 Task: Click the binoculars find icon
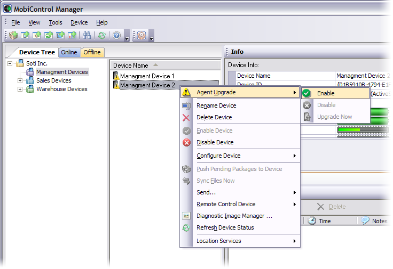(87, 35)
